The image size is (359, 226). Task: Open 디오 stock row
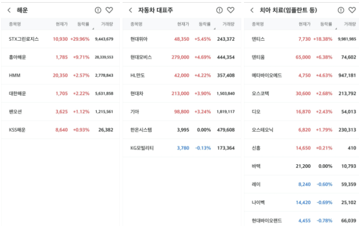coord(301,112)
